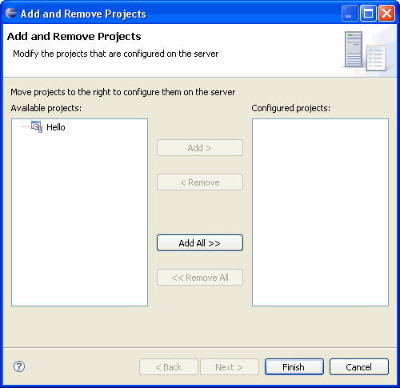The width and height of the screenshot is (400, 388).
Task: Click the disabled < Remove button
Action: click(200, 182)
